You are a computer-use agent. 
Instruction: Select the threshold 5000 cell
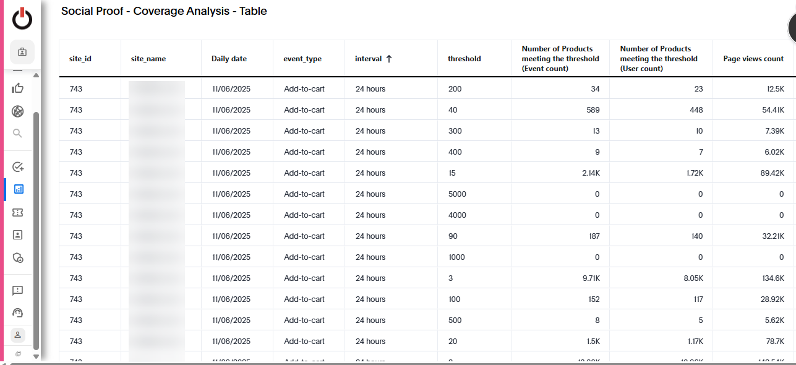[457, 194]
